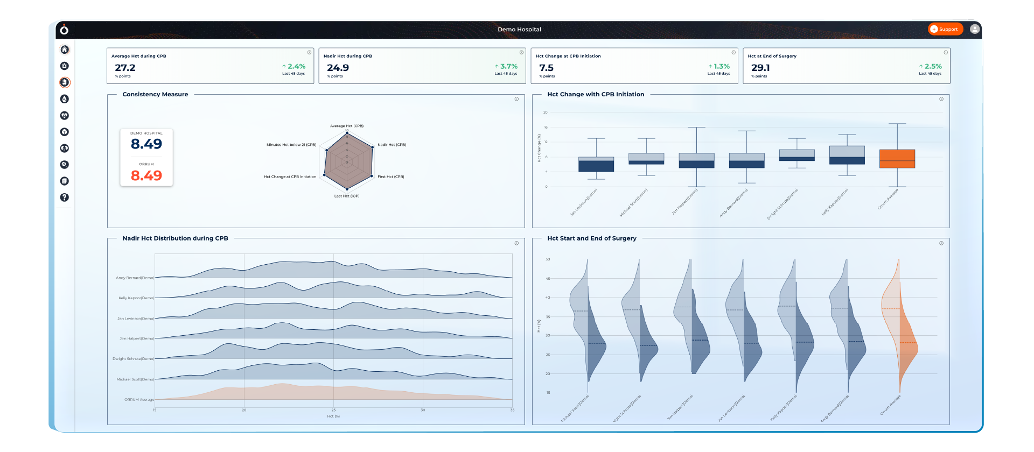Click Kelly Kapoor box in box plot
This screenshot has height=452, width=1034.
coord(847,155)
